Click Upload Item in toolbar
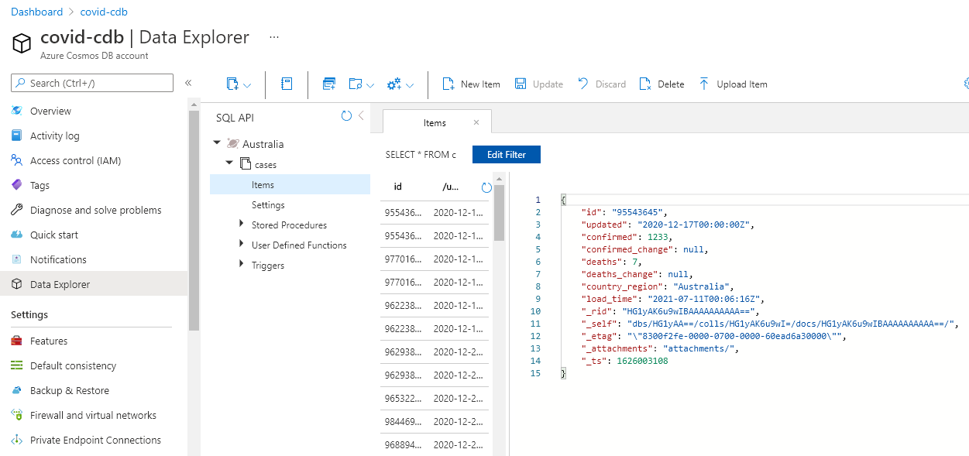Screen dimensions: 969x456 pyautogui.click(x=733, y=84)
